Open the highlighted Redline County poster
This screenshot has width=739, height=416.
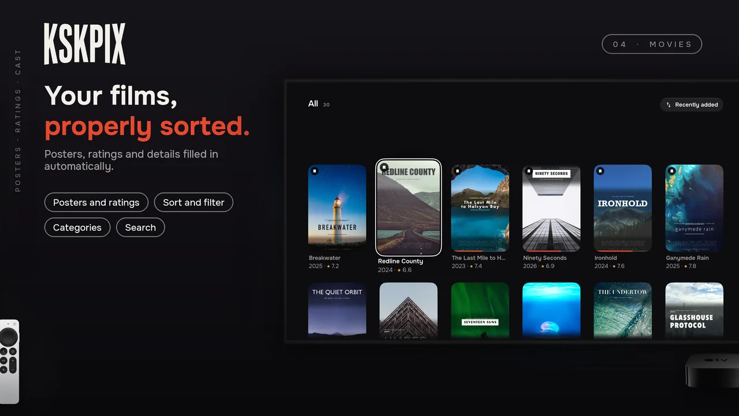[x=409, y=207]
